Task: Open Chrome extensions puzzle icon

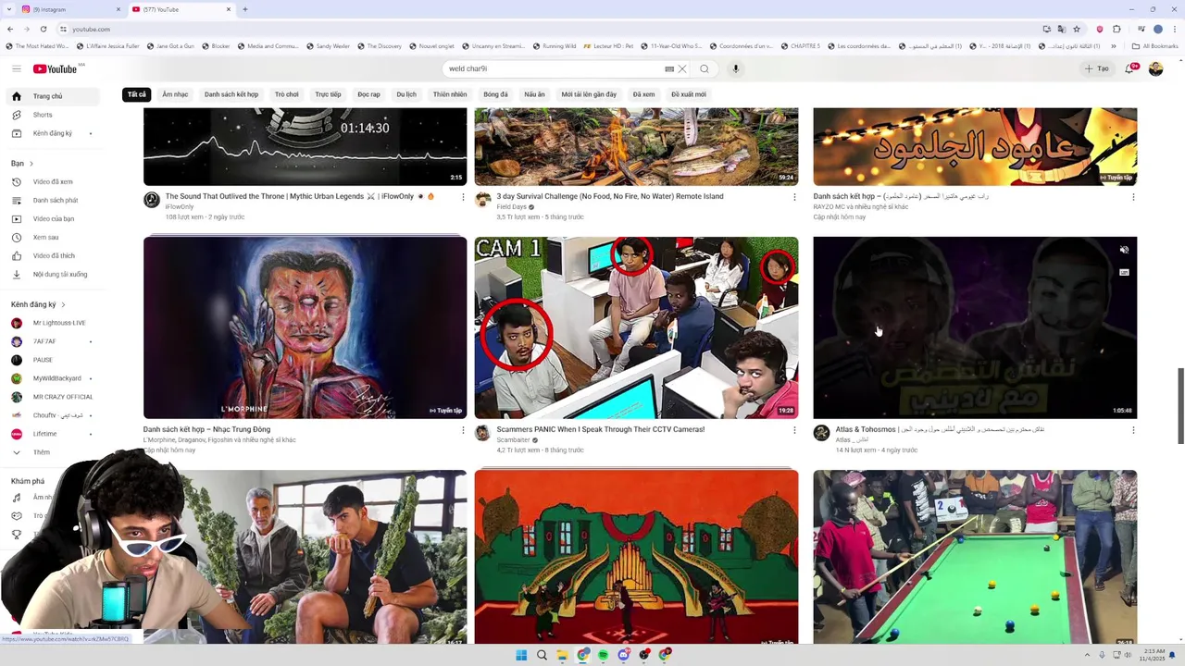Action: coord(1117,29)
